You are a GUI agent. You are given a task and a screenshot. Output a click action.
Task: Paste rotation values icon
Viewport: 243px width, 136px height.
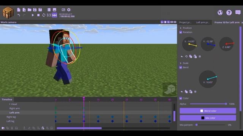[x=195, y=57]
